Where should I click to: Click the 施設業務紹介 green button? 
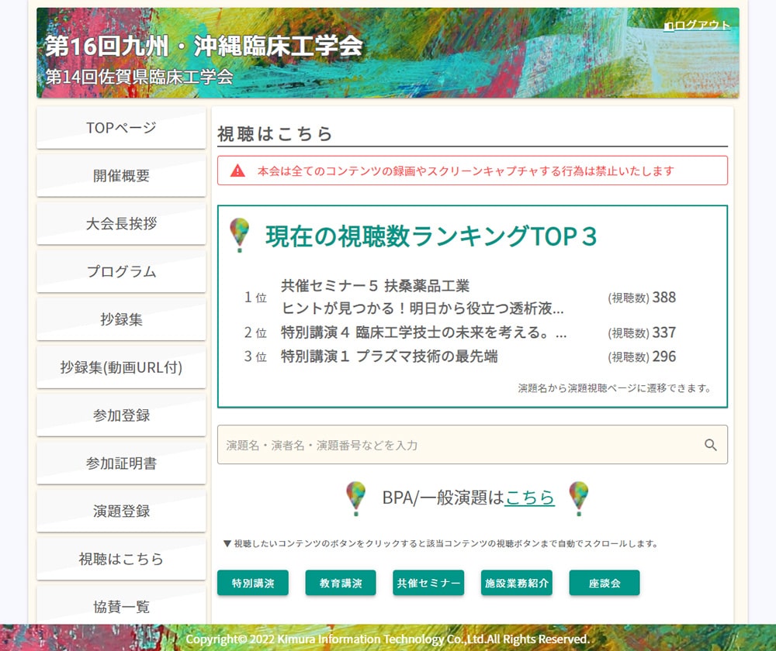(x=517, y=583)
